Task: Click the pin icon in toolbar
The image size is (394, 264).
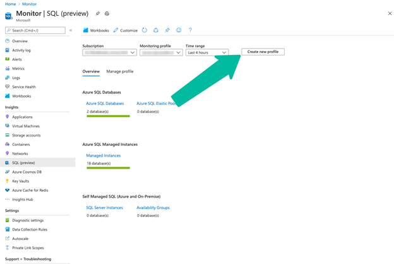Action: [167, 30]
